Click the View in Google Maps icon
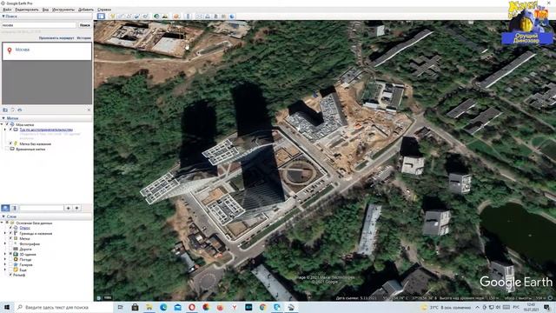The width and height of the screenshot is (556, 313). click(224, 17)
